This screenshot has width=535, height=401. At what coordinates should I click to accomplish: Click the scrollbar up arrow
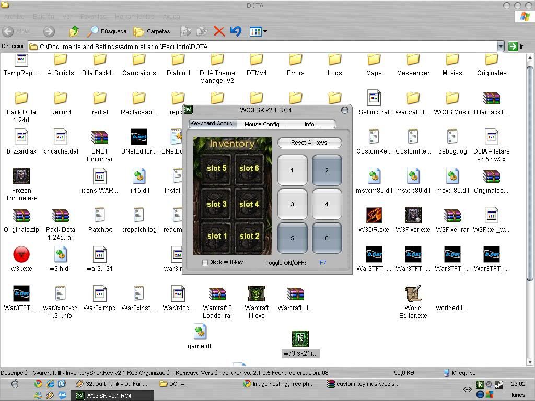530,58
